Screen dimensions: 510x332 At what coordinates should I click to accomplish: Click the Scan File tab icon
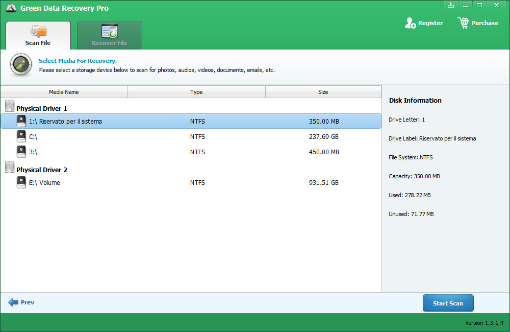pyautogui.click(x=38, y=31)
